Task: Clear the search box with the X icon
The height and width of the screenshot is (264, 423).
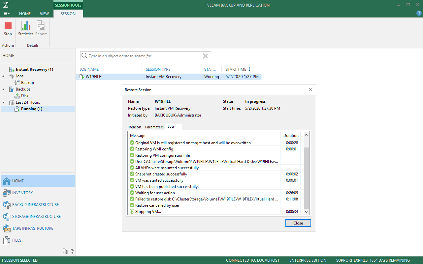Action: click(x=205, y=56)
